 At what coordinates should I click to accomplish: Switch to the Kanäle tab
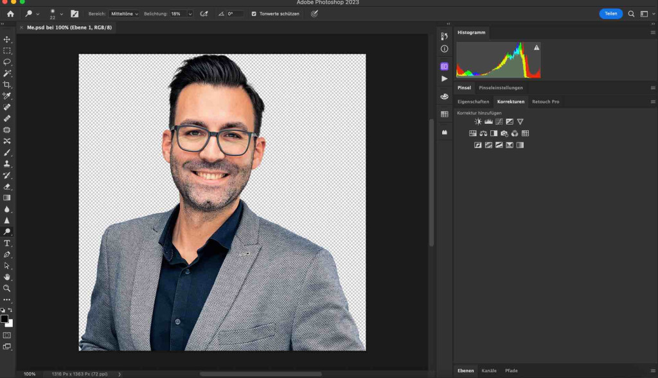point(489,370)
